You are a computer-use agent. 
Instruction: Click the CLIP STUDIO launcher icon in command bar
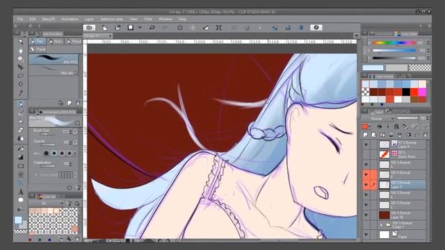90,28
